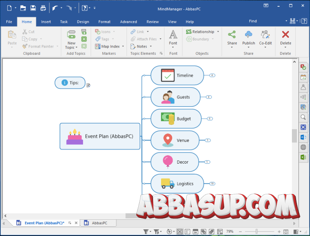Cut the selected topic
The width and height of the screenshot is (310, 236).
(x=29, y=32)
